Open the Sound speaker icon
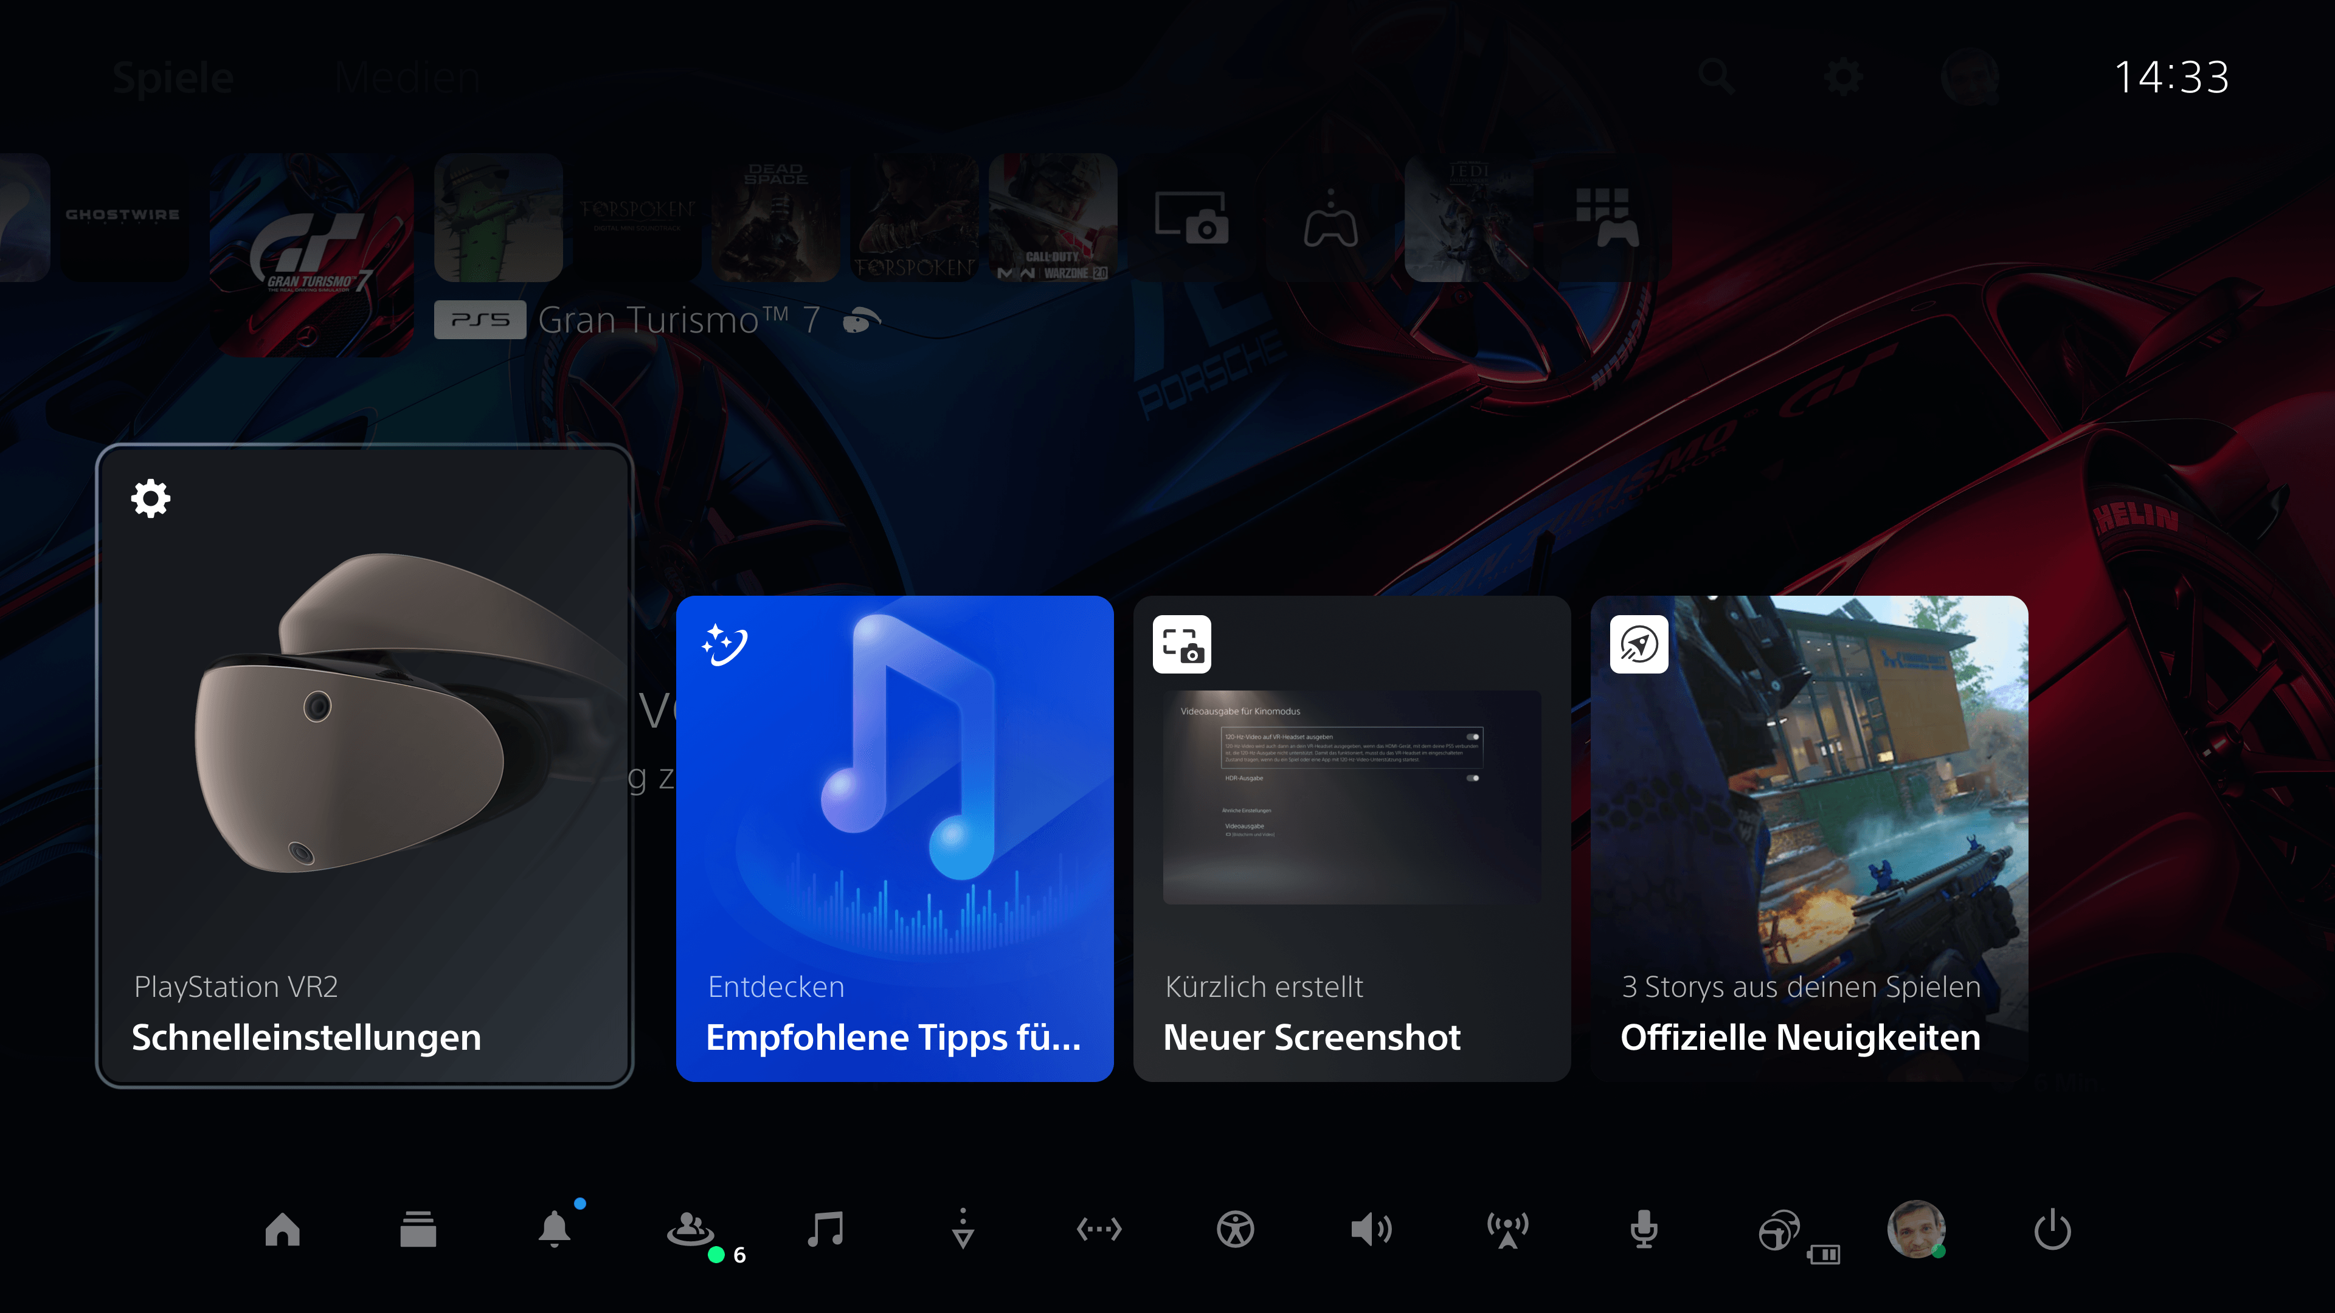Viewport: 2335px width, 1313px height. point(1371,1230)
